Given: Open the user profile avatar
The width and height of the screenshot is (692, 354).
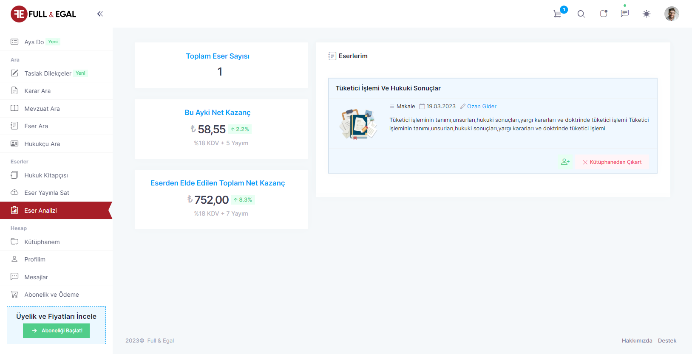Looking at the screenshot, I should pos(671,14).
